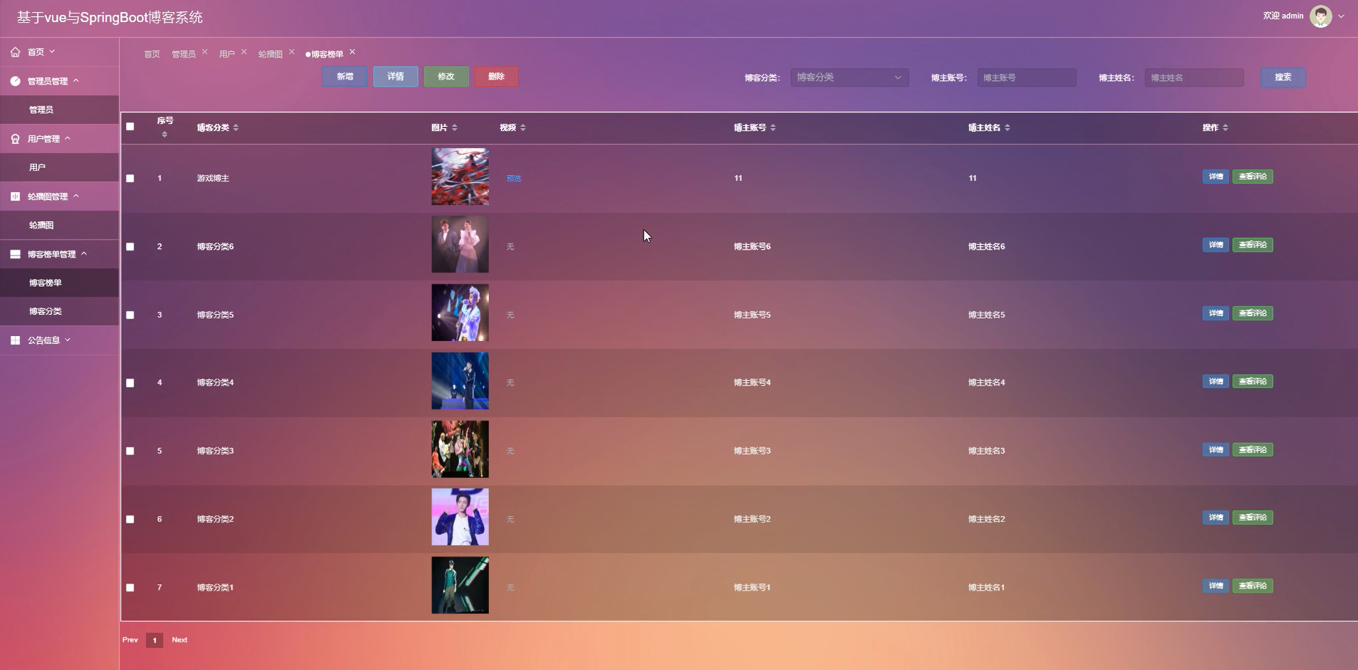The width and height of the screenshot is (1358, 670).
Task: Collapse the 用户管理 sidebar group
Action: tap(60, 139)
